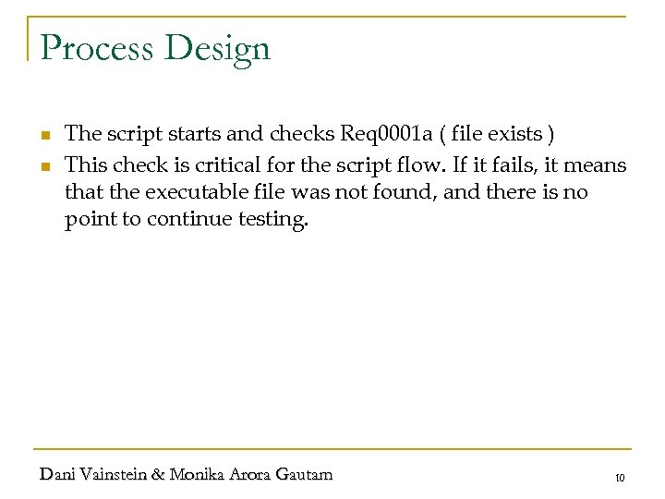The image size is (665, 499).
Task: Click the word 'critical' in second bullet
Action: click(x=219, y=166)
